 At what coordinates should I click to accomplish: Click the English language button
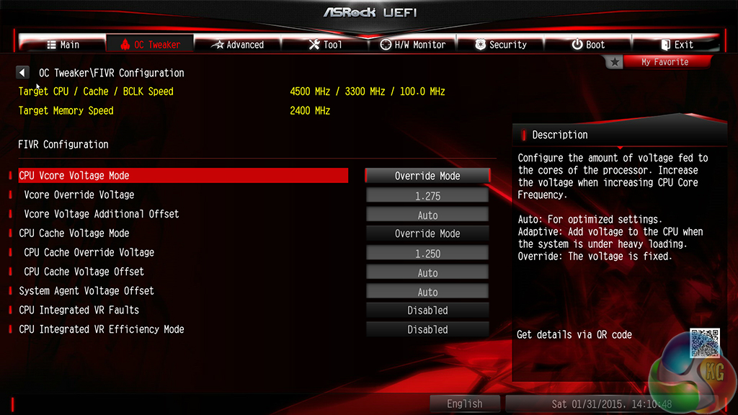(465, 403)
